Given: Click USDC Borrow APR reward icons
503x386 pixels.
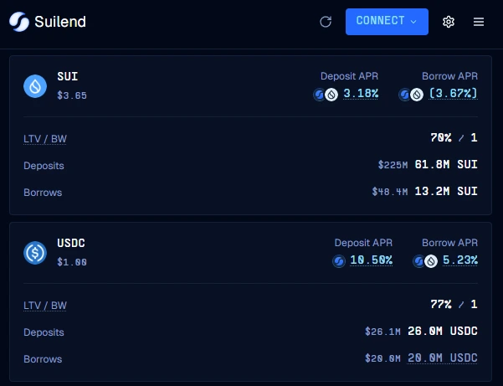Looking at the screenshot, I should coord(424,260).
